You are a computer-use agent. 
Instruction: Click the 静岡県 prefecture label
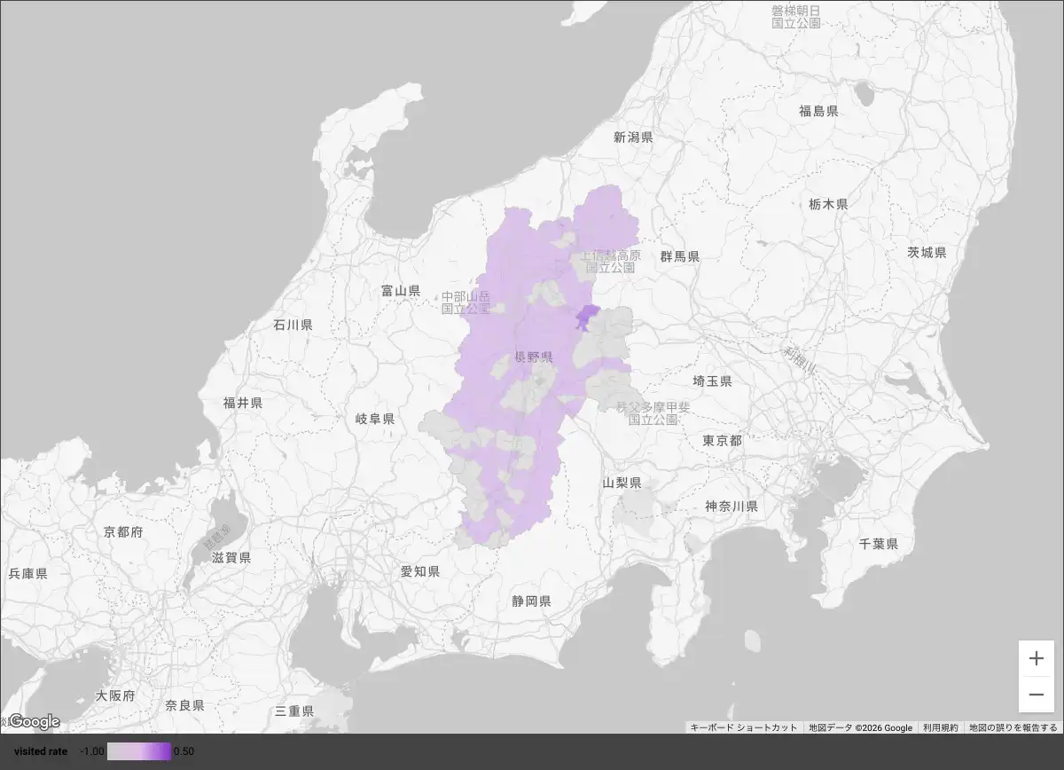531,601
